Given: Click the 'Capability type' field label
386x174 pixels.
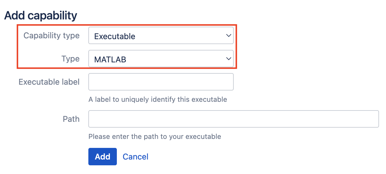Looking at the screenshot, I should [51, 36].
